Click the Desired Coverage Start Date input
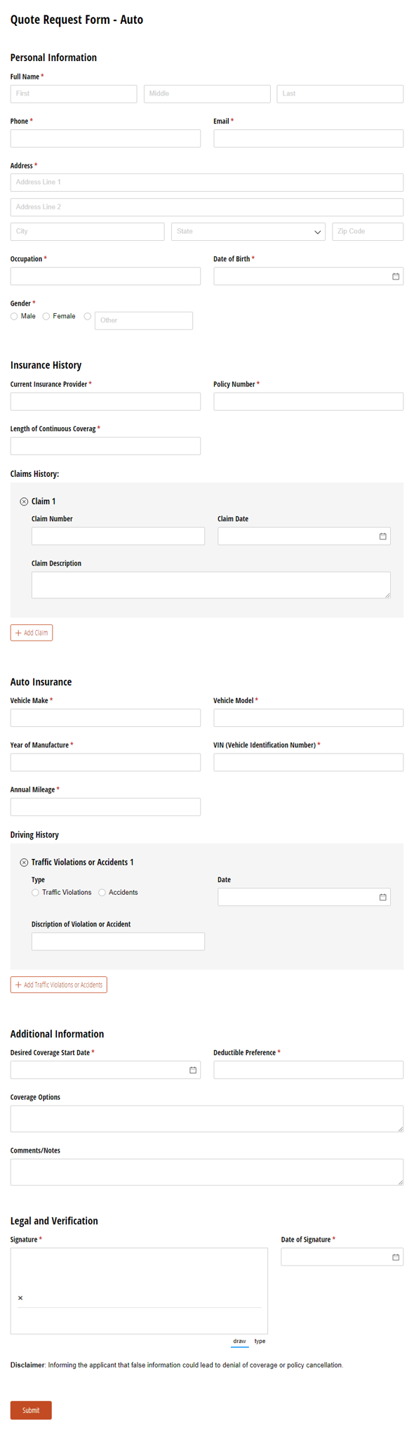 tap(105, 1070)
